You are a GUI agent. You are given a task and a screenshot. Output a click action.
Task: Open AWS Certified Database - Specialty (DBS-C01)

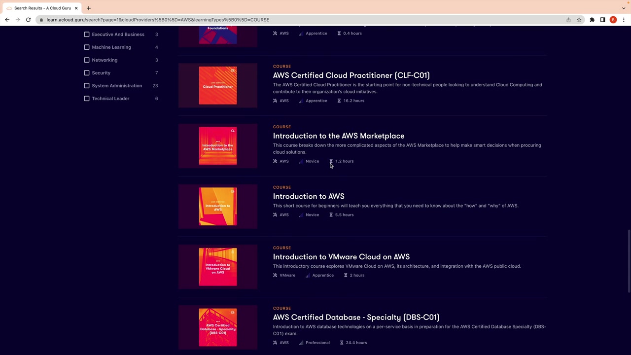(356, 318)
